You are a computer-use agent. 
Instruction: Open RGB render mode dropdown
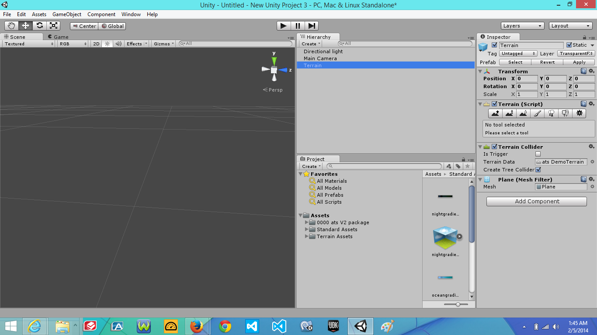73,44
